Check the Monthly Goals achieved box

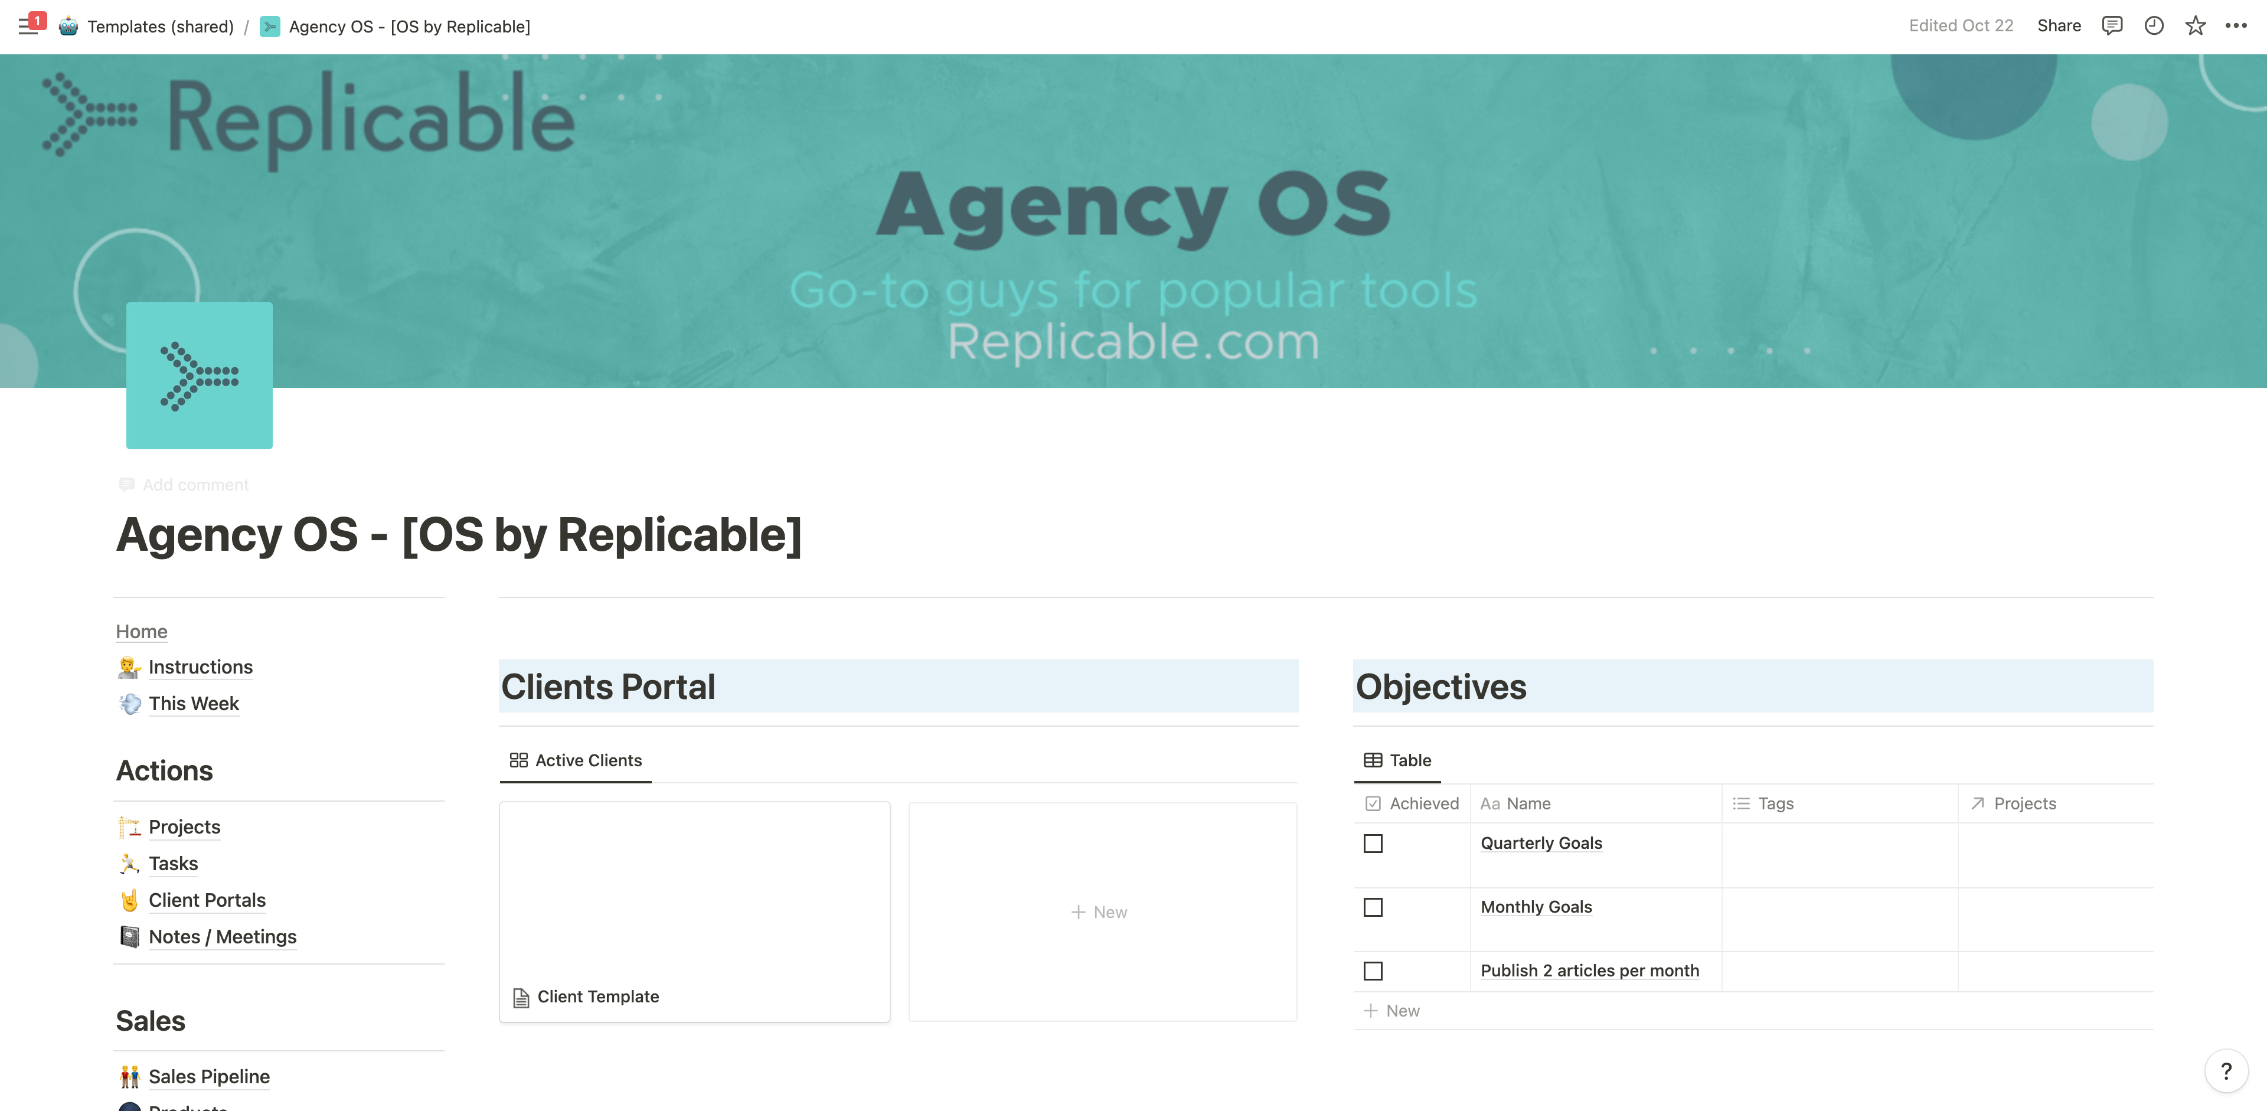[x=1373, y=907]
